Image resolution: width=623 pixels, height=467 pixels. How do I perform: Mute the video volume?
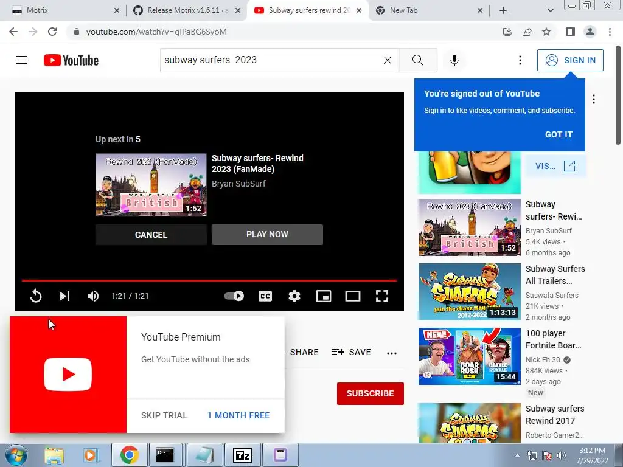click(93, 296)
